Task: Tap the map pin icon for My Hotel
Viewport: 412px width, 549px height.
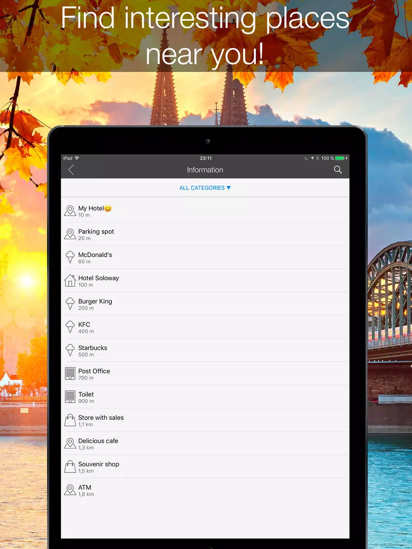Action: tap(70, 211)
